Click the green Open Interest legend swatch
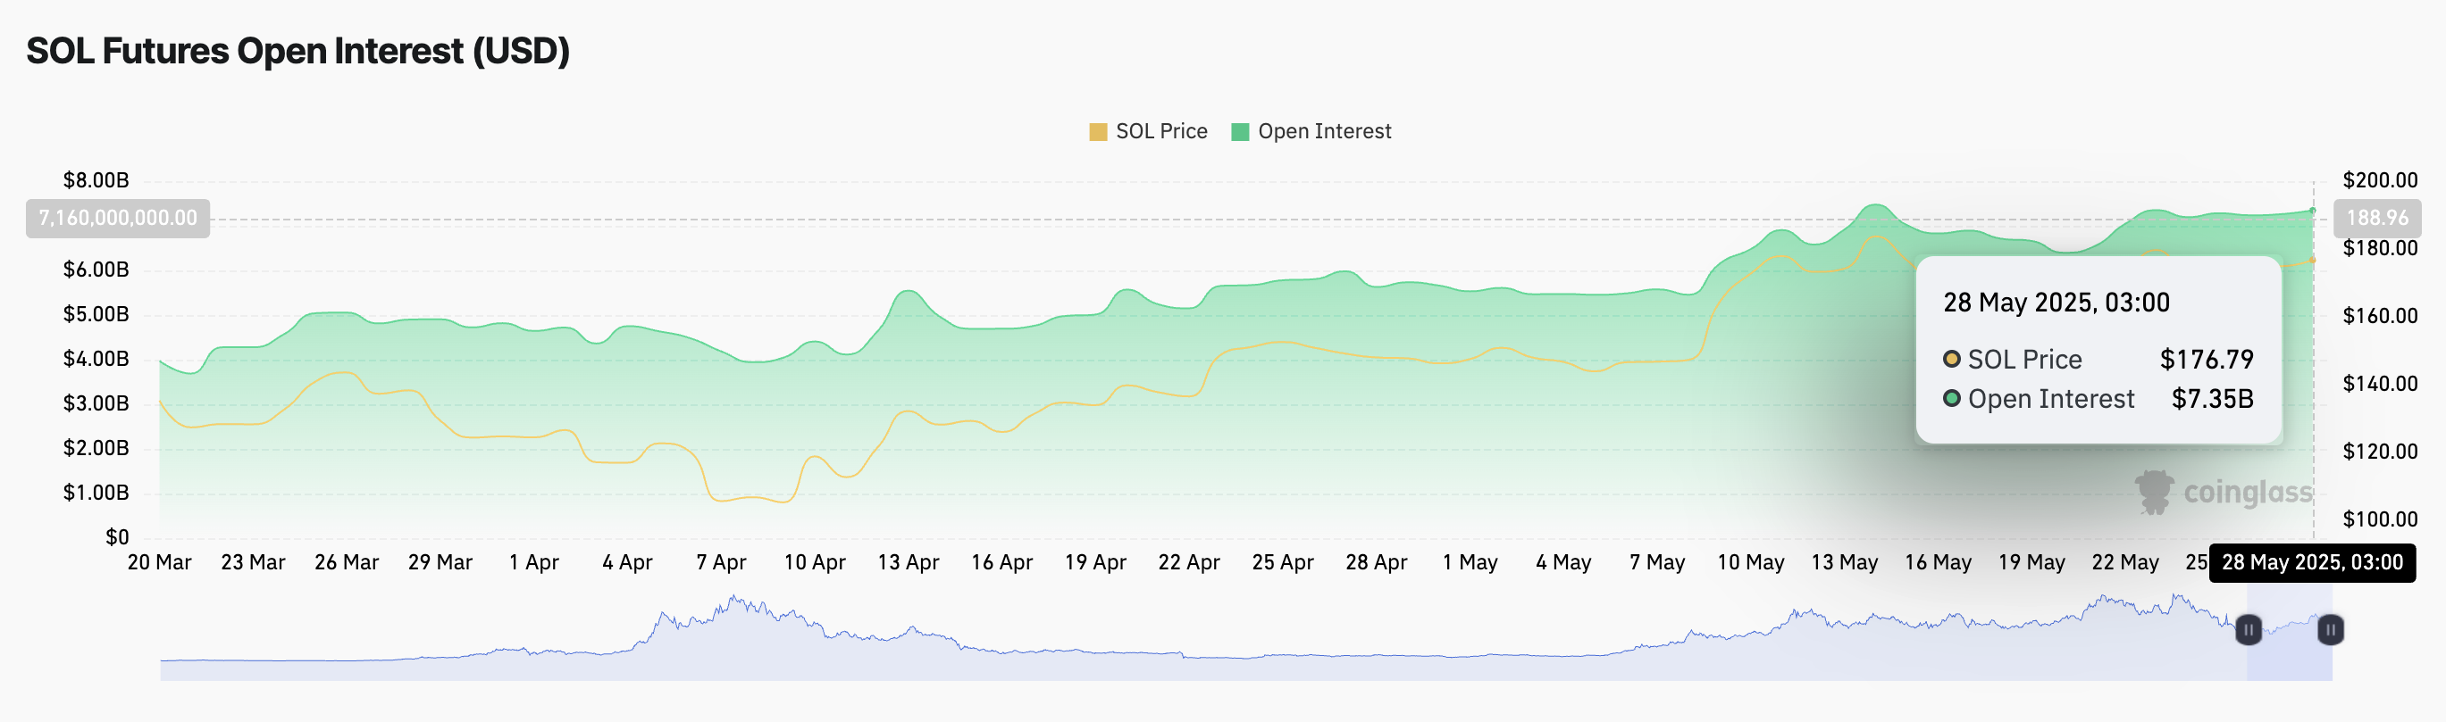Image resolution: width=2446 pixels, height=722 pixels. tap(1239, 132)
